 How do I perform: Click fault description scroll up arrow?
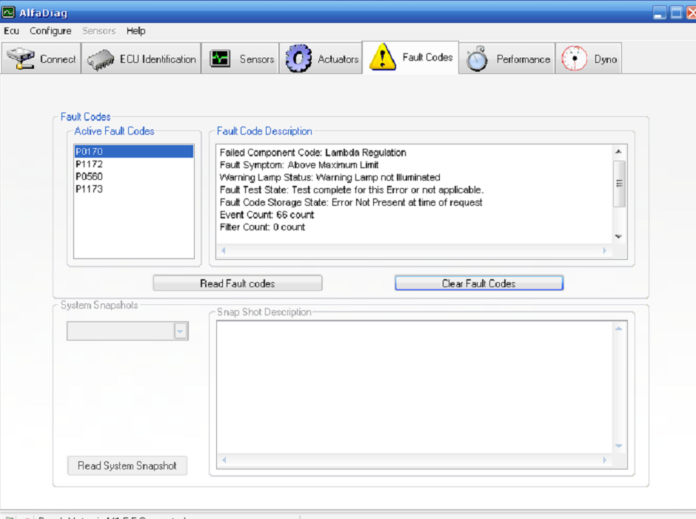(619, 151)
